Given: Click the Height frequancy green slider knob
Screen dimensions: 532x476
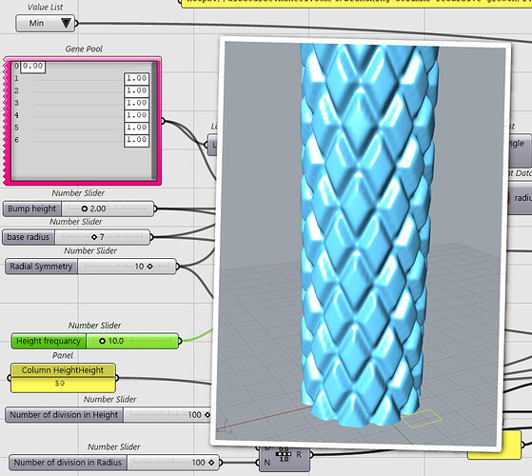Looking at the screenshot, I should (x=102, y=341).
